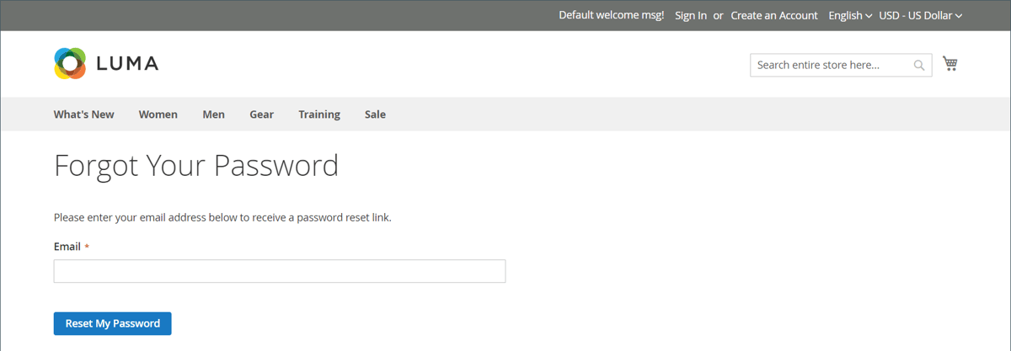Expand the English language dropdown
Image resolution: width=1011 pixels, height=351 pixels.
coord(850,15)
